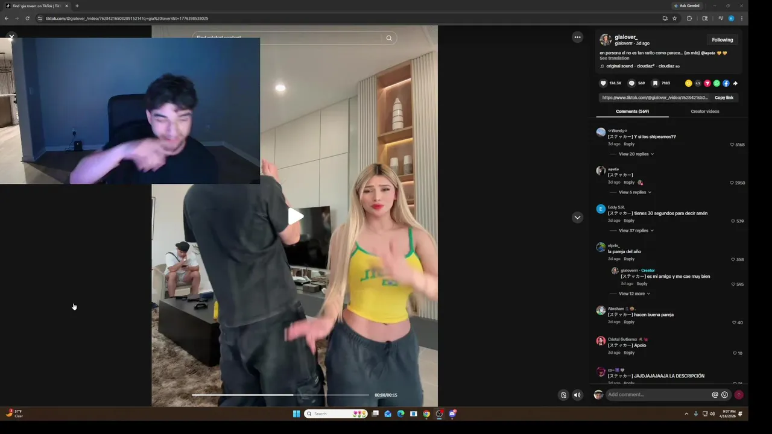772x434 pixels.
Task: Open the taskbar weather widget
Action: [x=14, y=414]
